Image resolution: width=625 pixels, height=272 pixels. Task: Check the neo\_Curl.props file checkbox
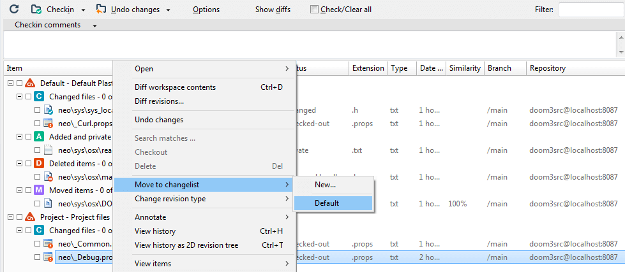(37, 124)
